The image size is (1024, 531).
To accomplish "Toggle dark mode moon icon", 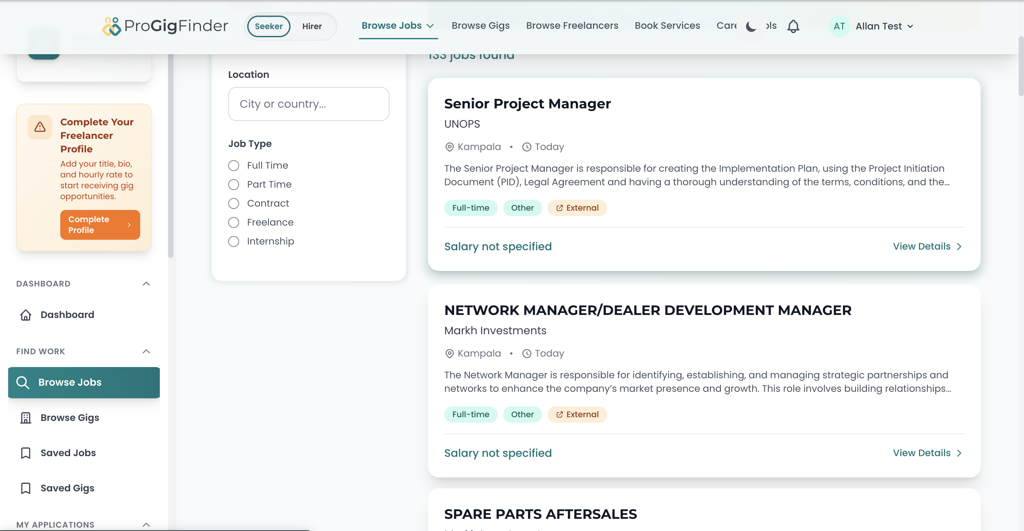I will coord(750,27).
